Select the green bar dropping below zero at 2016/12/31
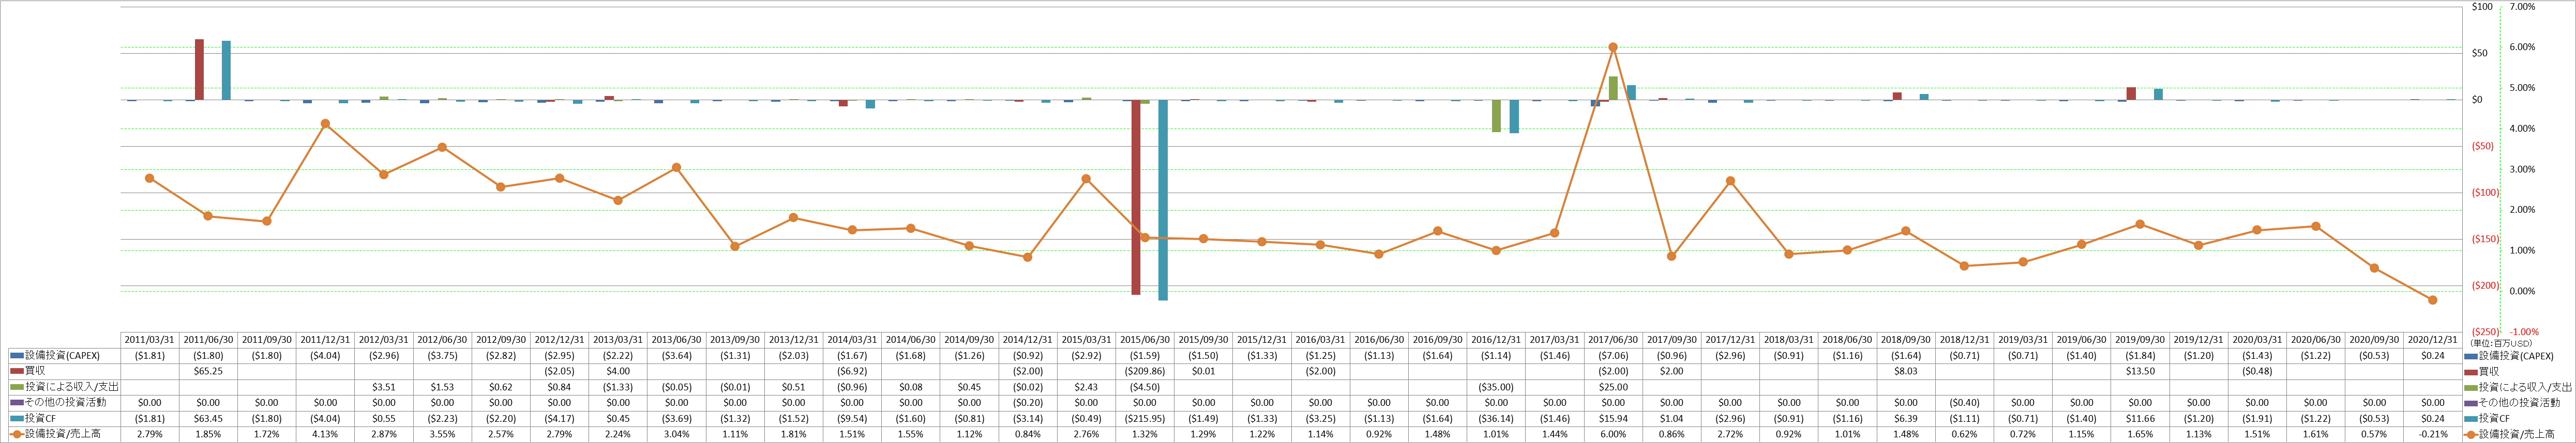 point(1496,116)
